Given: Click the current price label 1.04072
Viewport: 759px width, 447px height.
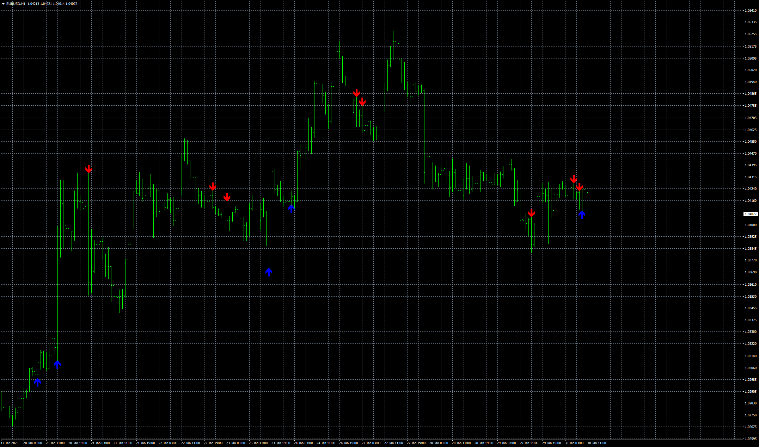Looking at the screenshot, I should point(751,214).
